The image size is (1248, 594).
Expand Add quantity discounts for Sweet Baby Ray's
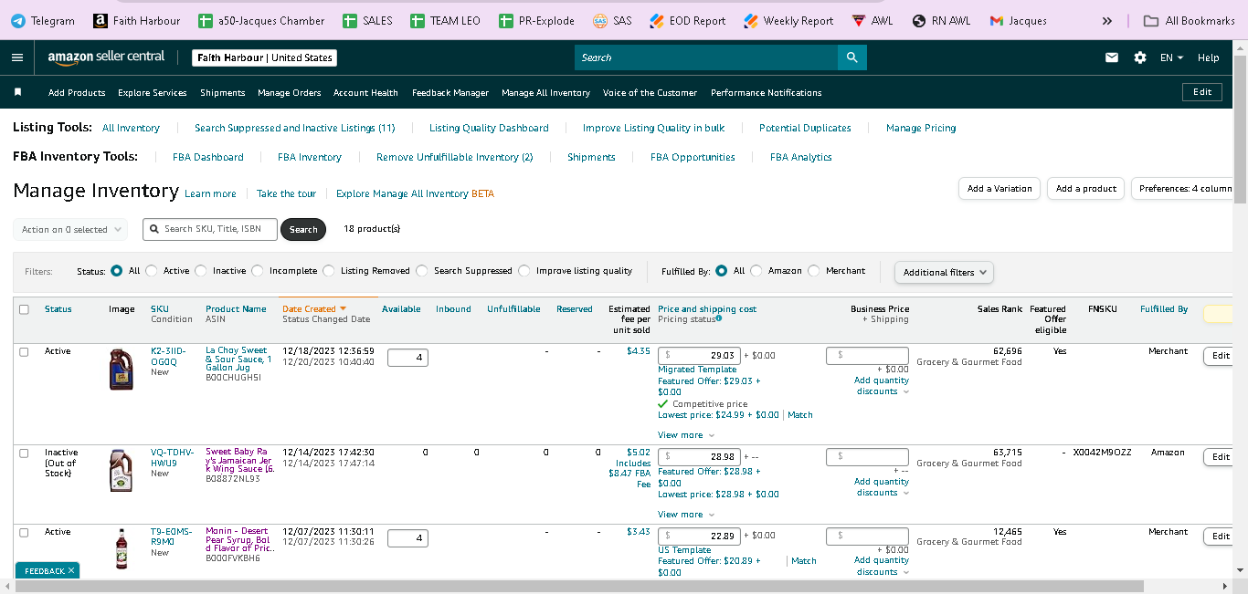tap(882, 487)
